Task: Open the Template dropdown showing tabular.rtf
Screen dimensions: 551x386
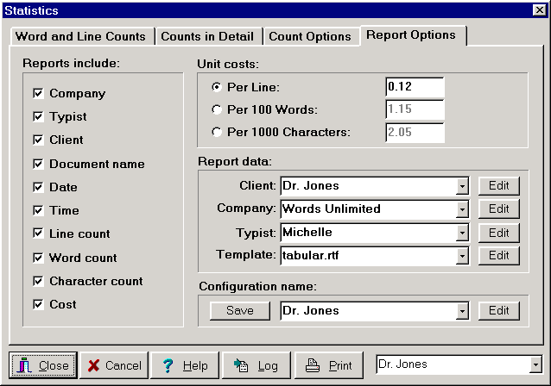Action: (462, 256)
